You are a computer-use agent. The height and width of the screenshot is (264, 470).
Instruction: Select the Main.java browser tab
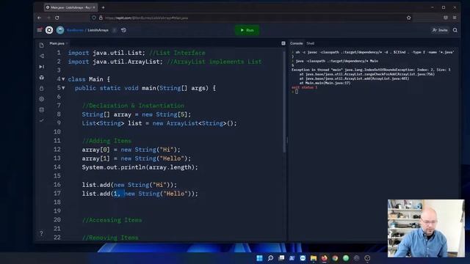70,7
